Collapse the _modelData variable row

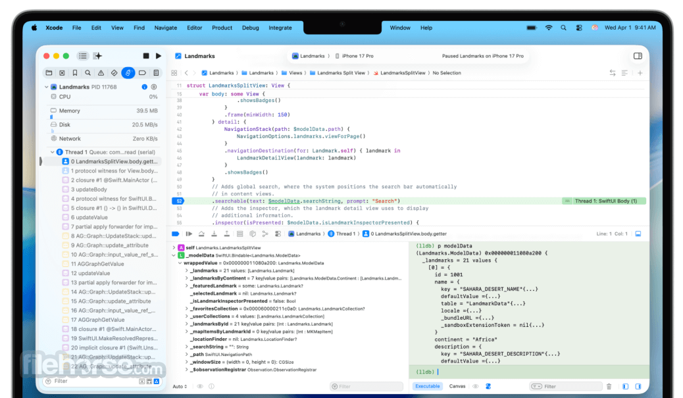point(174,255)
